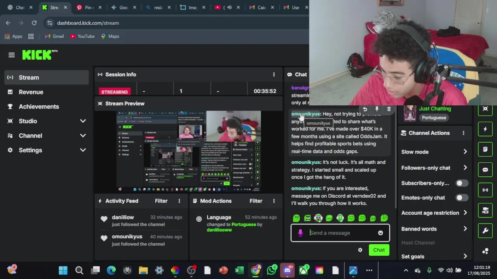Viewport: 497px width, 279px height.
Task: Open Revenue page in sidebar
Action: click(x=47, y=92)
